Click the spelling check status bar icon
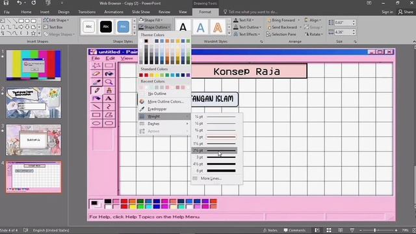 [x=25, y=230]
